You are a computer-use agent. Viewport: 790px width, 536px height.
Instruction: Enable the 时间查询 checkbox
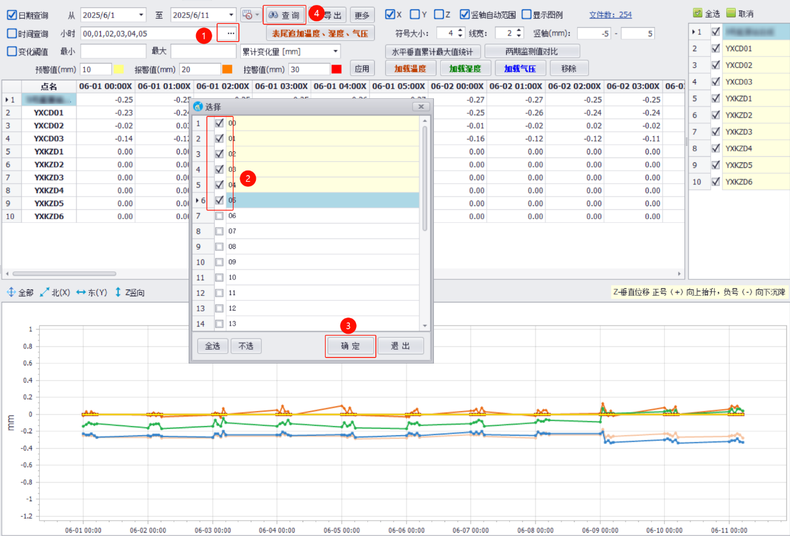click(x=12, y=34)
